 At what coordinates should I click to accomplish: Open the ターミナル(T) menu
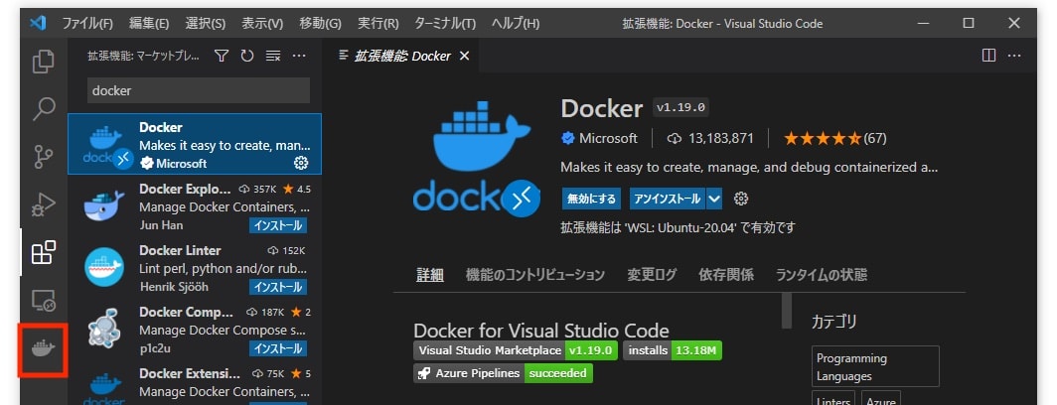[x=445, y=24]
